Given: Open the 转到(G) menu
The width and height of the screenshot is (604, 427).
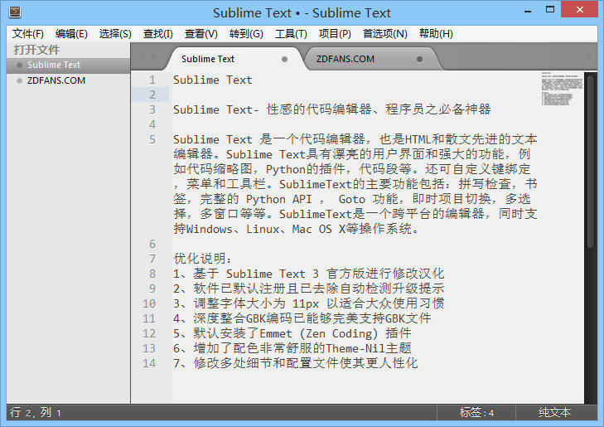Looking at the screenshot, I should click(x=246, y=34).
